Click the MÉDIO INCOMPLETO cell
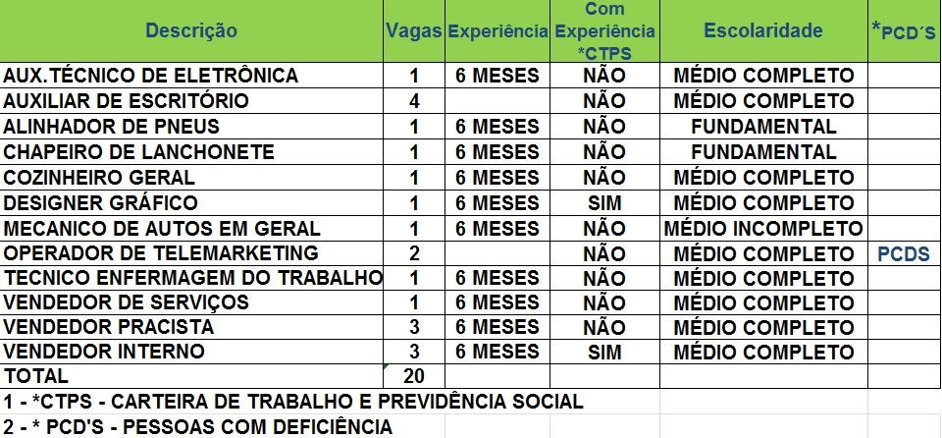Screen dimensions: 942x438 [762, 229]
